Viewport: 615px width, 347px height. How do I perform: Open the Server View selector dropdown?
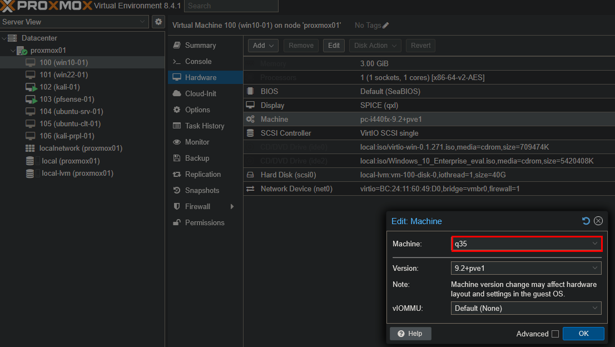click(75, 22)
